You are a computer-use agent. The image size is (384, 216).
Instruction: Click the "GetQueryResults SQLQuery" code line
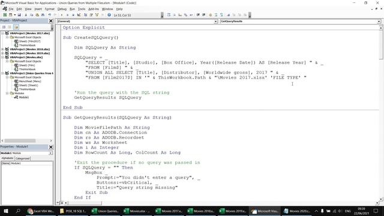pyautogui.click(x=108, y=97)
